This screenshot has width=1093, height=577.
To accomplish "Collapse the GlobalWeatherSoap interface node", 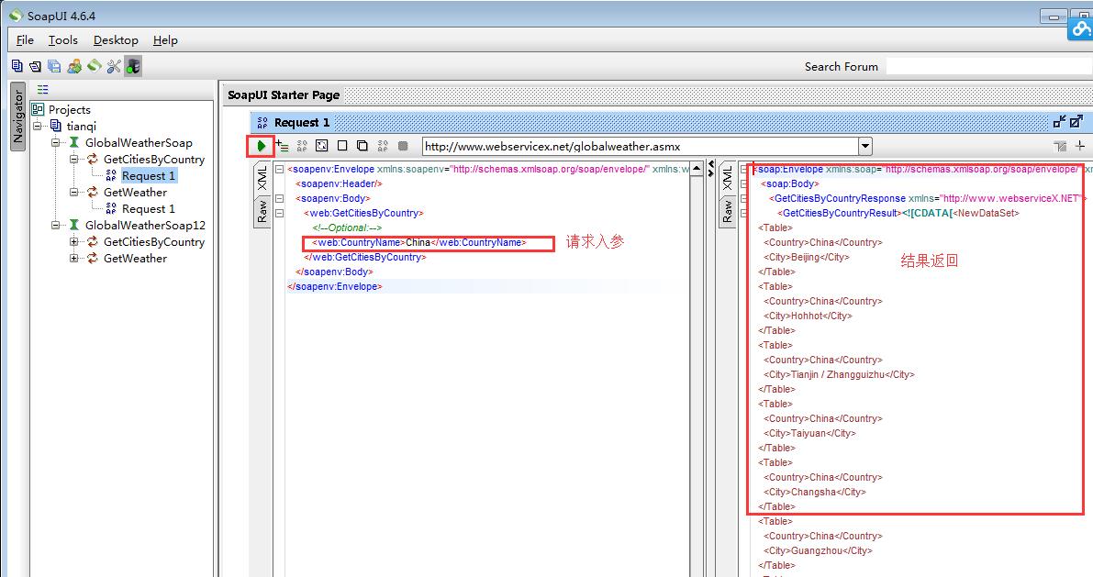I will (56, 142).
